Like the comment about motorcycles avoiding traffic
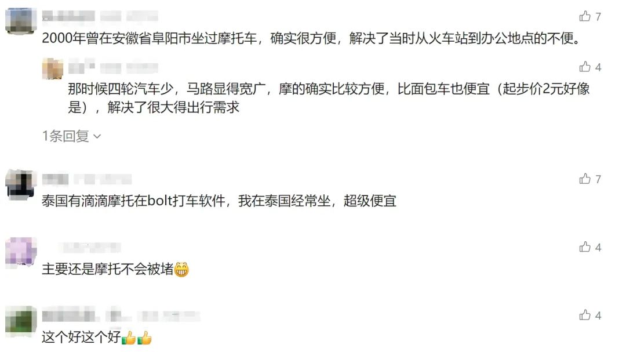This screenshot has height=352, width=626. pos(585,247)
